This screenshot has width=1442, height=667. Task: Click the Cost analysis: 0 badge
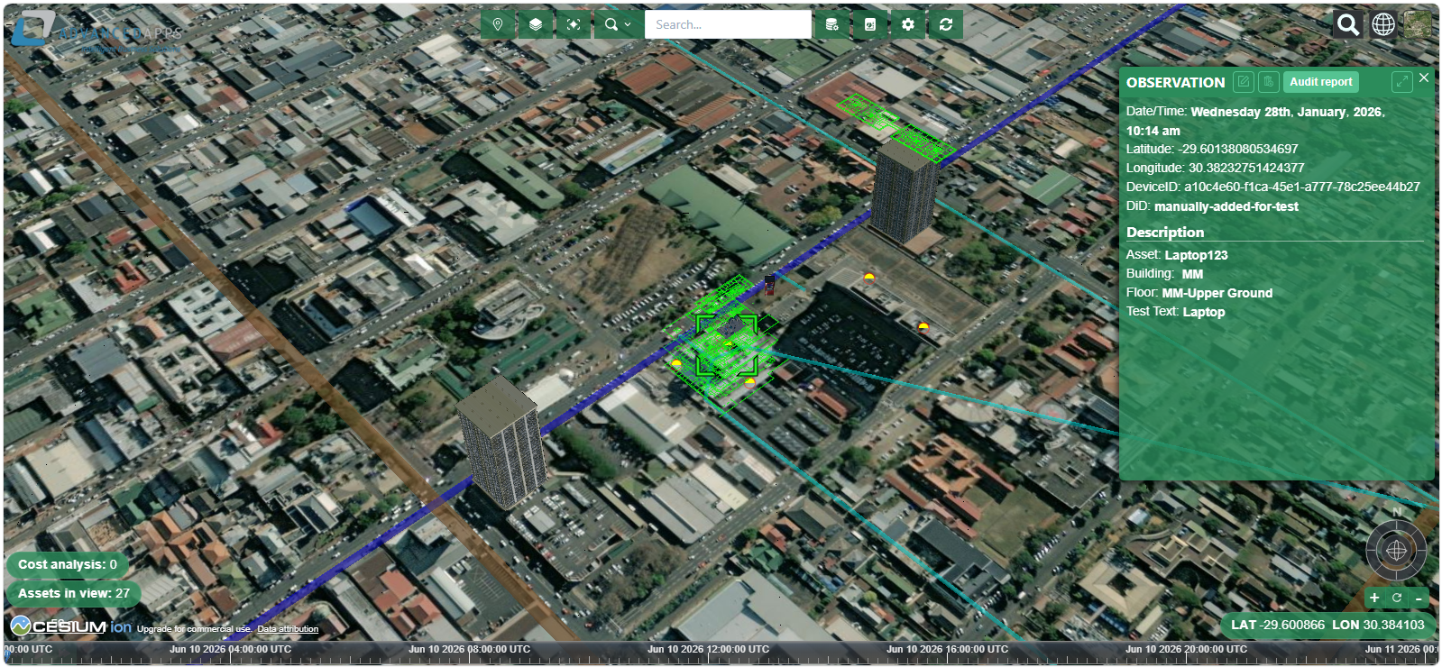click(68, 564)
